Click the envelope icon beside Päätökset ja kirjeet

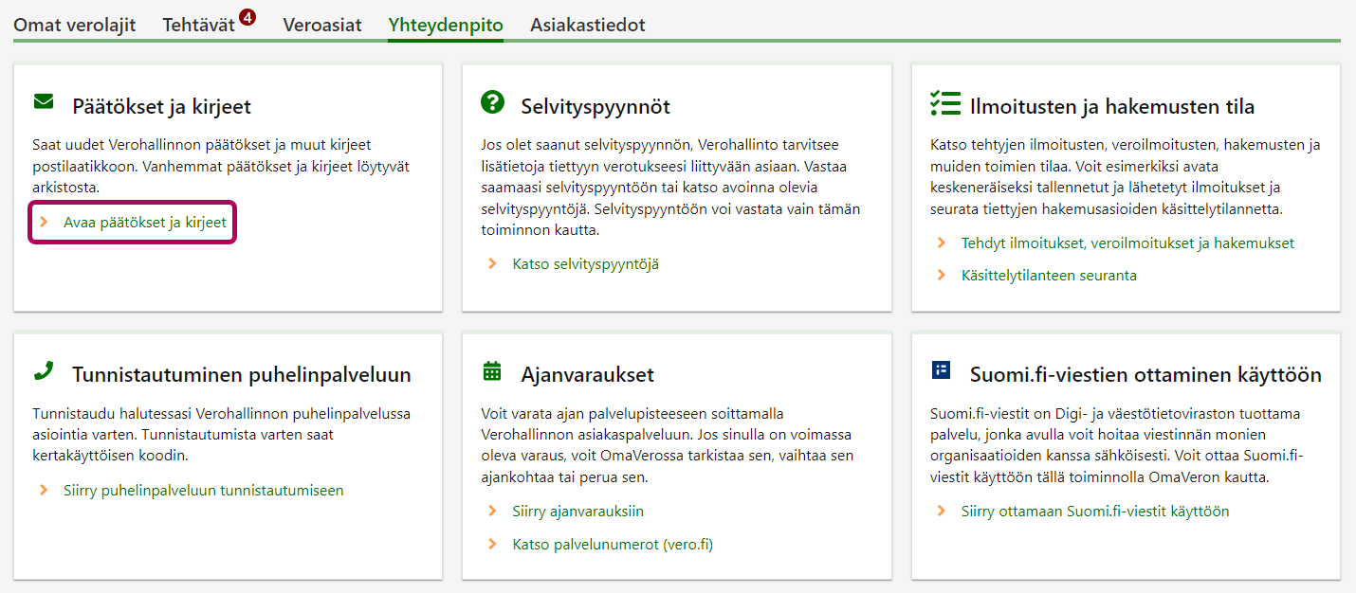click(x=44, y=102)
